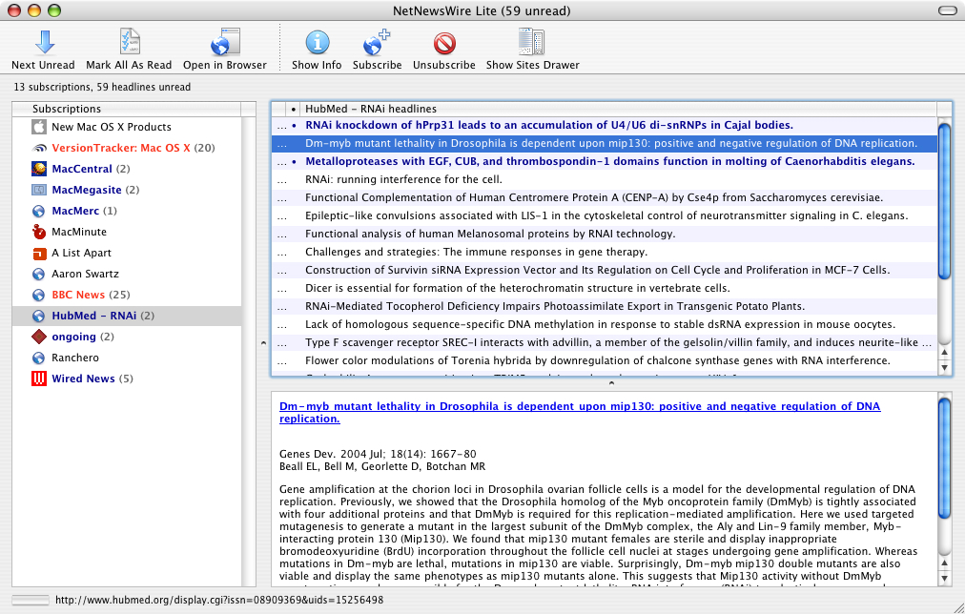
Task: Click the MacCentral feed icon
Action: (x=39, y=169)
